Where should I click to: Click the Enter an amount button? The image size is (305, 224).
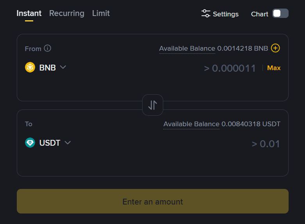pyautogui.click(x=152, y=201)
